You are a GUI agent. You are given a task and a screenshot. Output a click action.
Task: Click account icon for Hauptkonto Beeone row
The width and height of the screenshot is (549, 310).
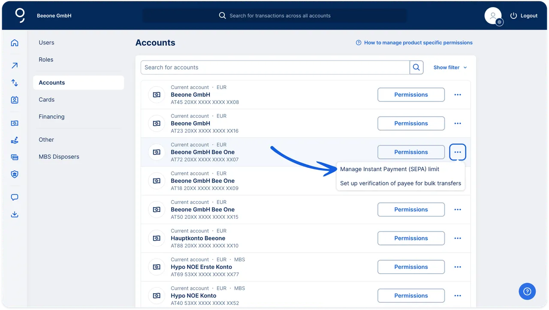click(x=157, y=238)
